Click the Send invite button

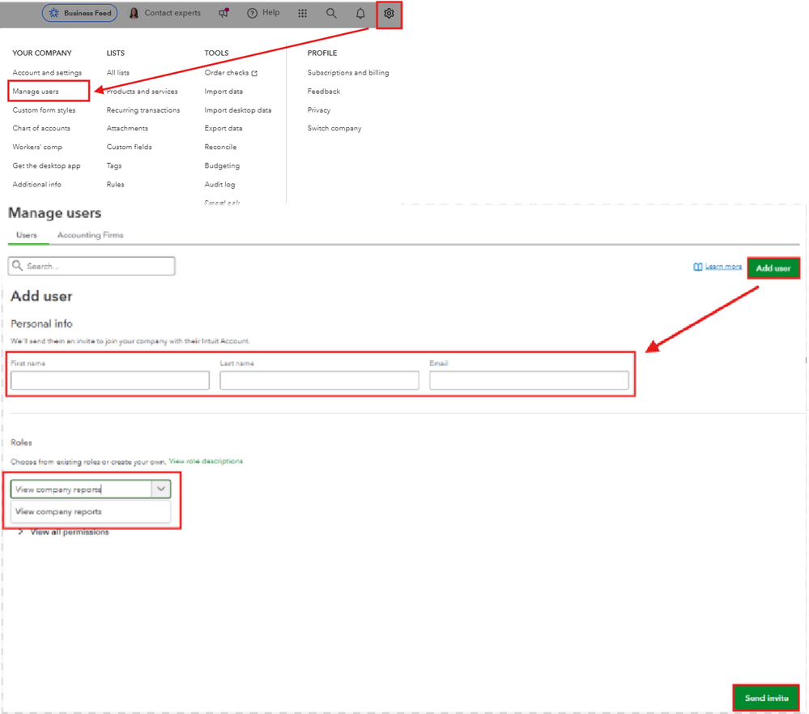pyautogui.click(x=766, y=698)
